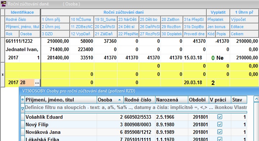Click the Kód column header
Image resolution: width=259 pixels, height=141 pixels.
tap(211, 34)
